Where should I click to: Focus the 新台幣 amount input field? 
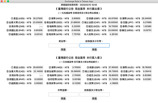63,45
